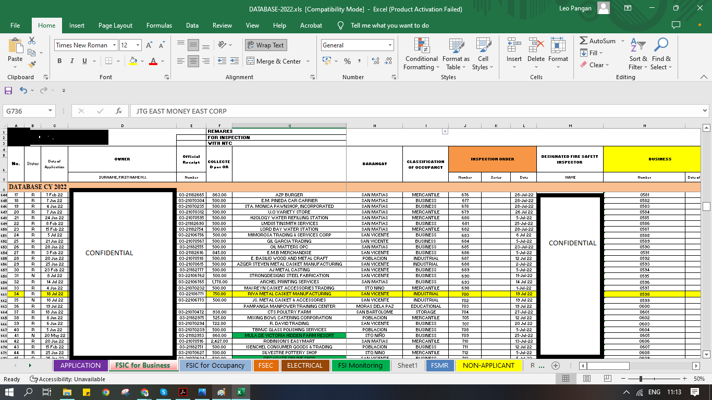Expand the Merge & Center dropdown arrow
Image resolution: width=712 pixels, height=400 pixels.
click(308, 61)
